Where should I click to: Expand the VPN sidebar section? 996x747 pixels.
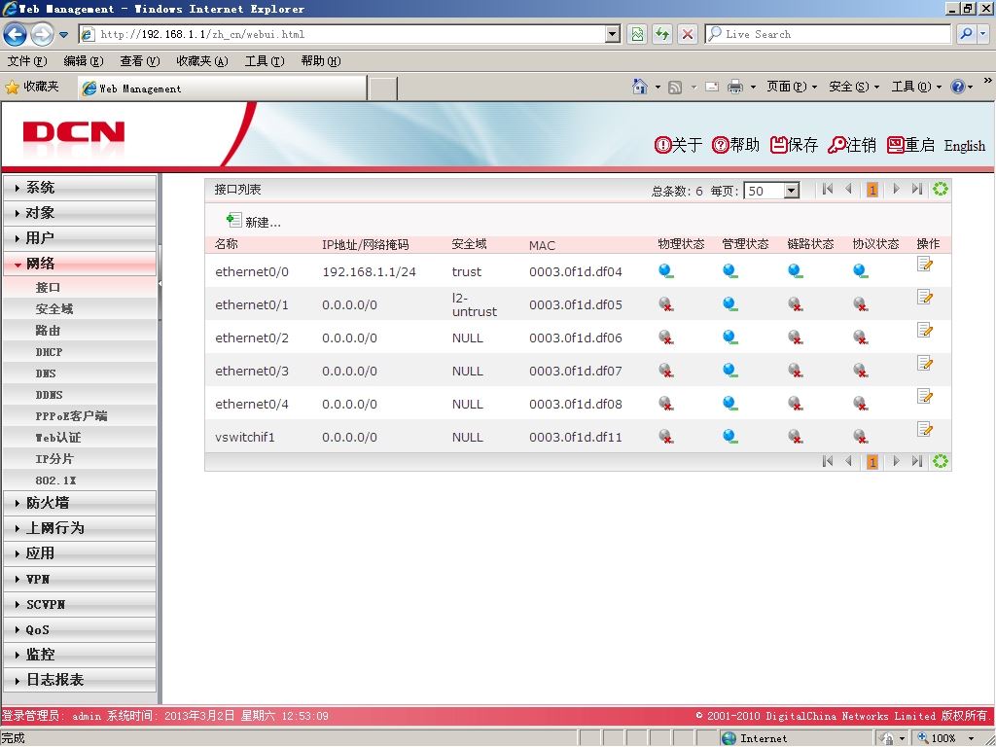[x=80, y=579]
